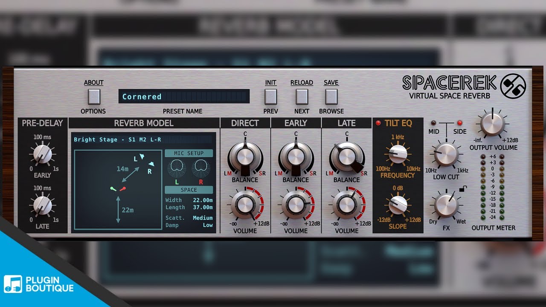Open the Damp Low setting
The image size is (546, 307).
click(x=208, y=225)
